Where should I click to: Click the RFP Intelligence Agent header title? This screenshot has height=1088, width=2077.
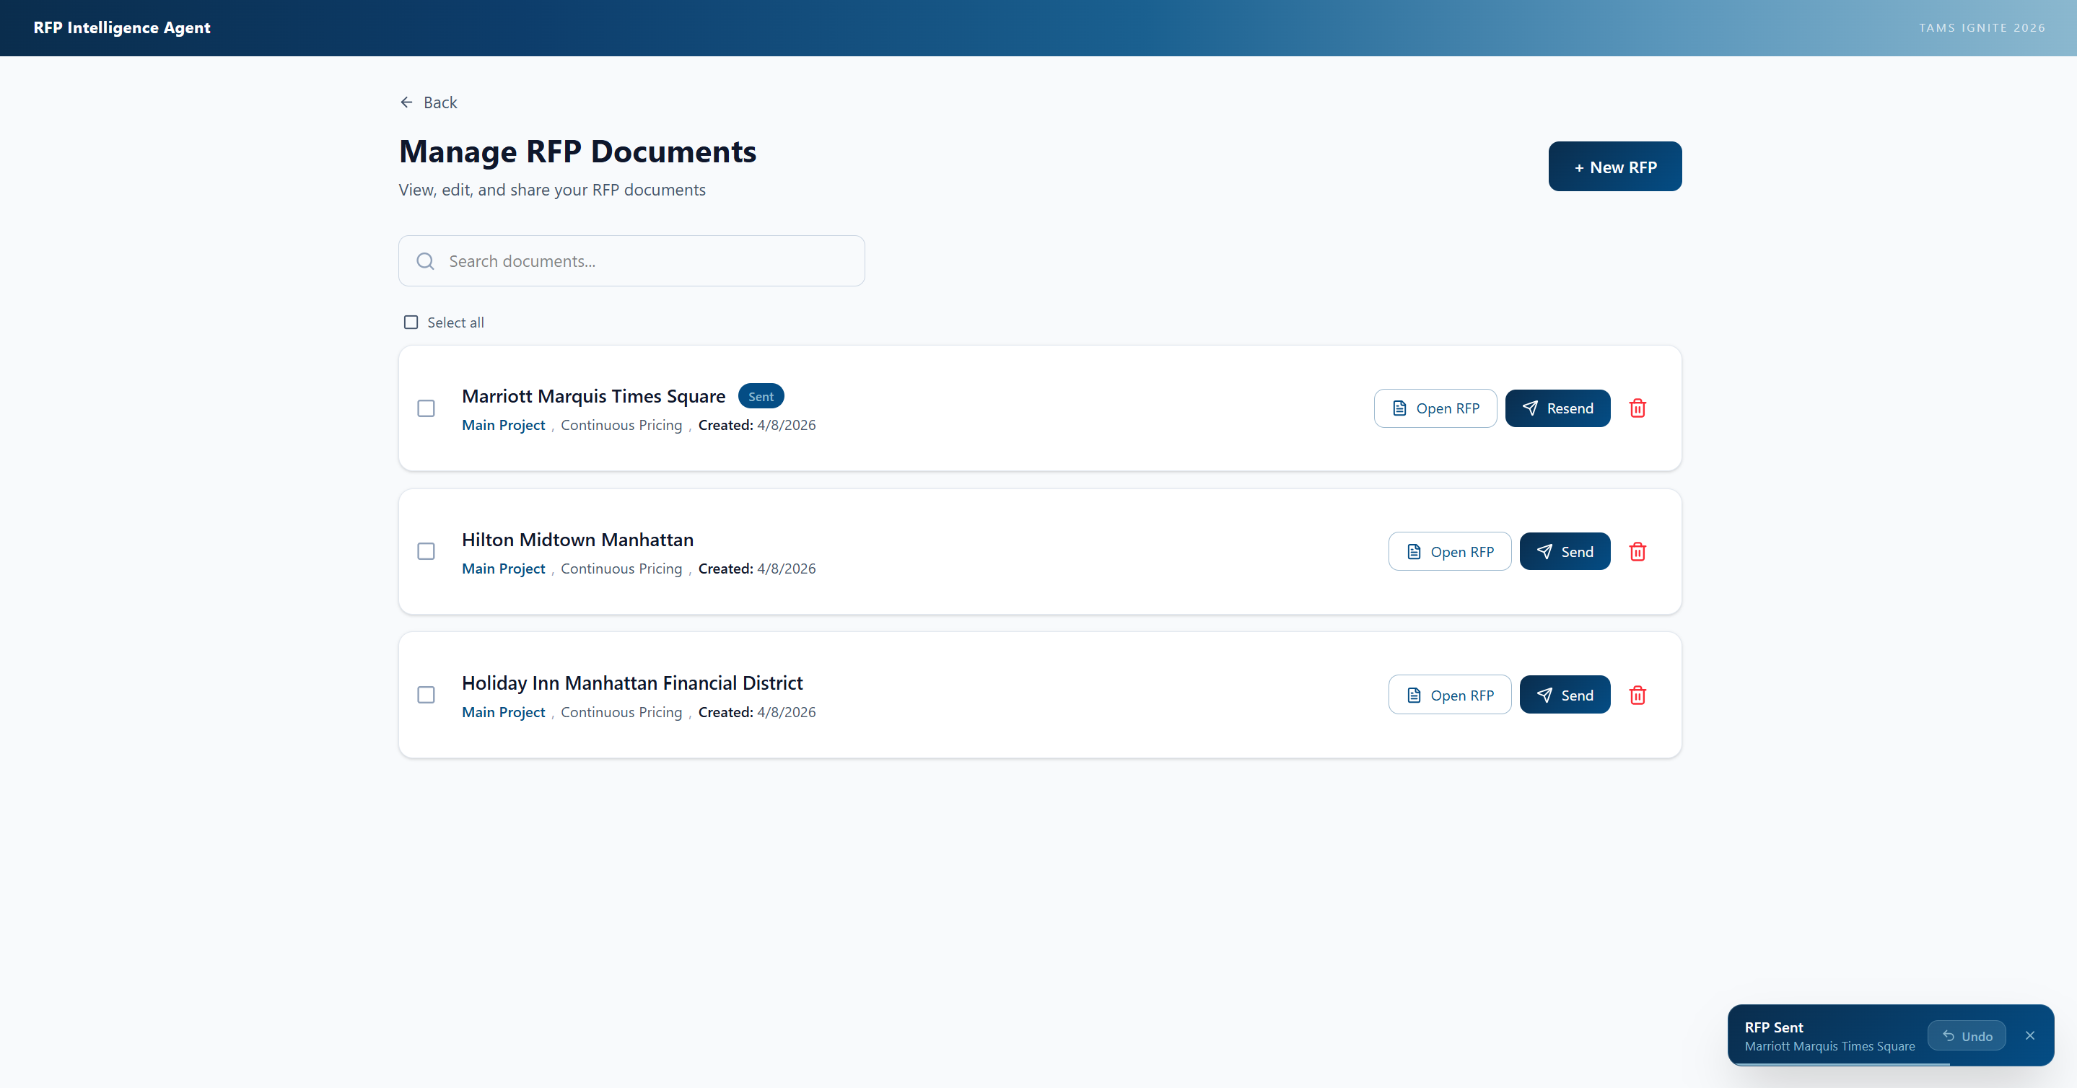coord(122,27)
